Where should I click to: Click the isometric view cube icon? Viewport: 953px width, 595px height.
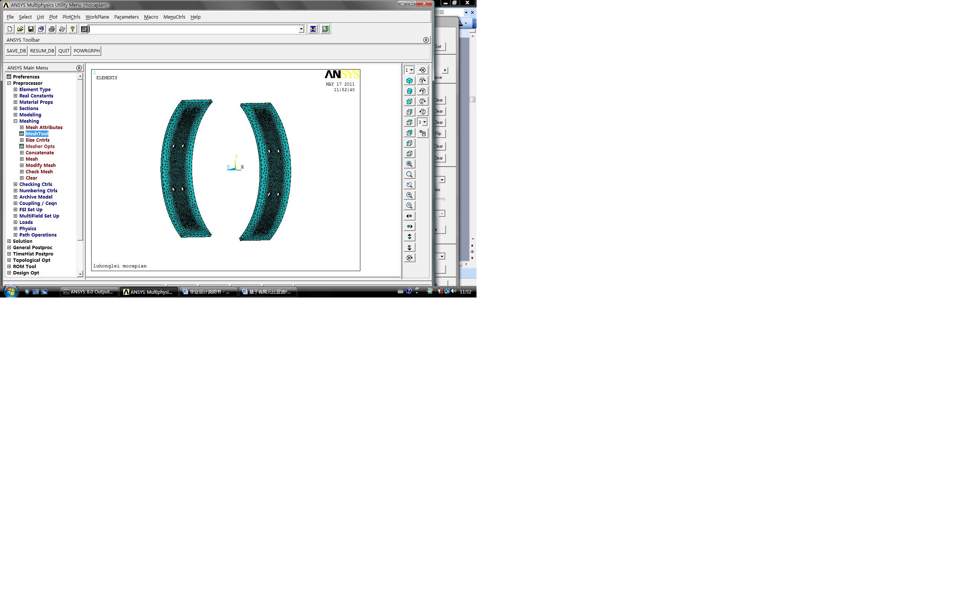pos(409,81)
